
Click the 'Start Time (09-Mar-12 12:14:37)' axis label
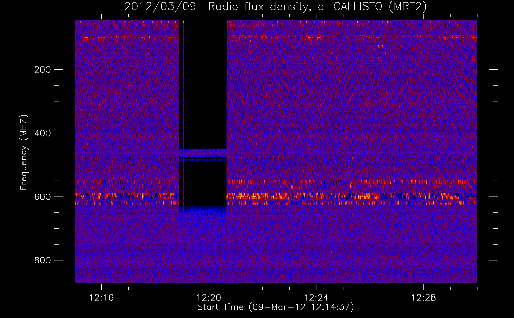pos(275,307)
